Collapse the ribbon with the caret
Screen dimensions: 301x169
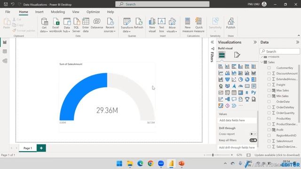click(x=299, y=36)
